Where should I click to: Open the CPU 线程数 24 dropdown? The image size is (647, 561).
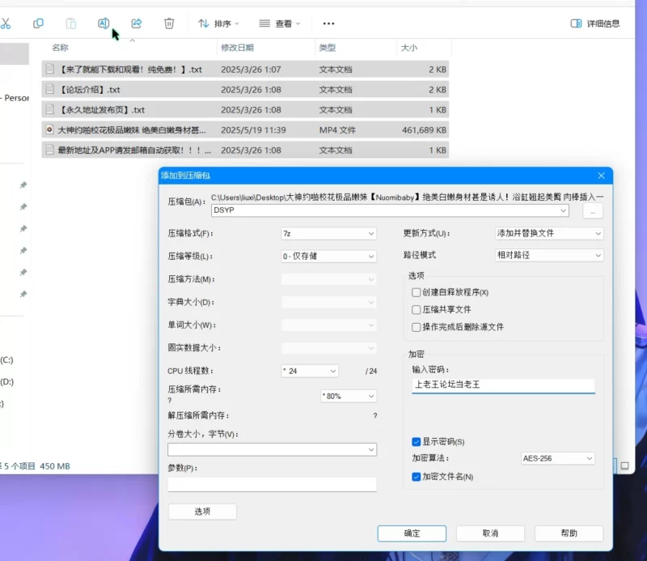click(310, 371)
